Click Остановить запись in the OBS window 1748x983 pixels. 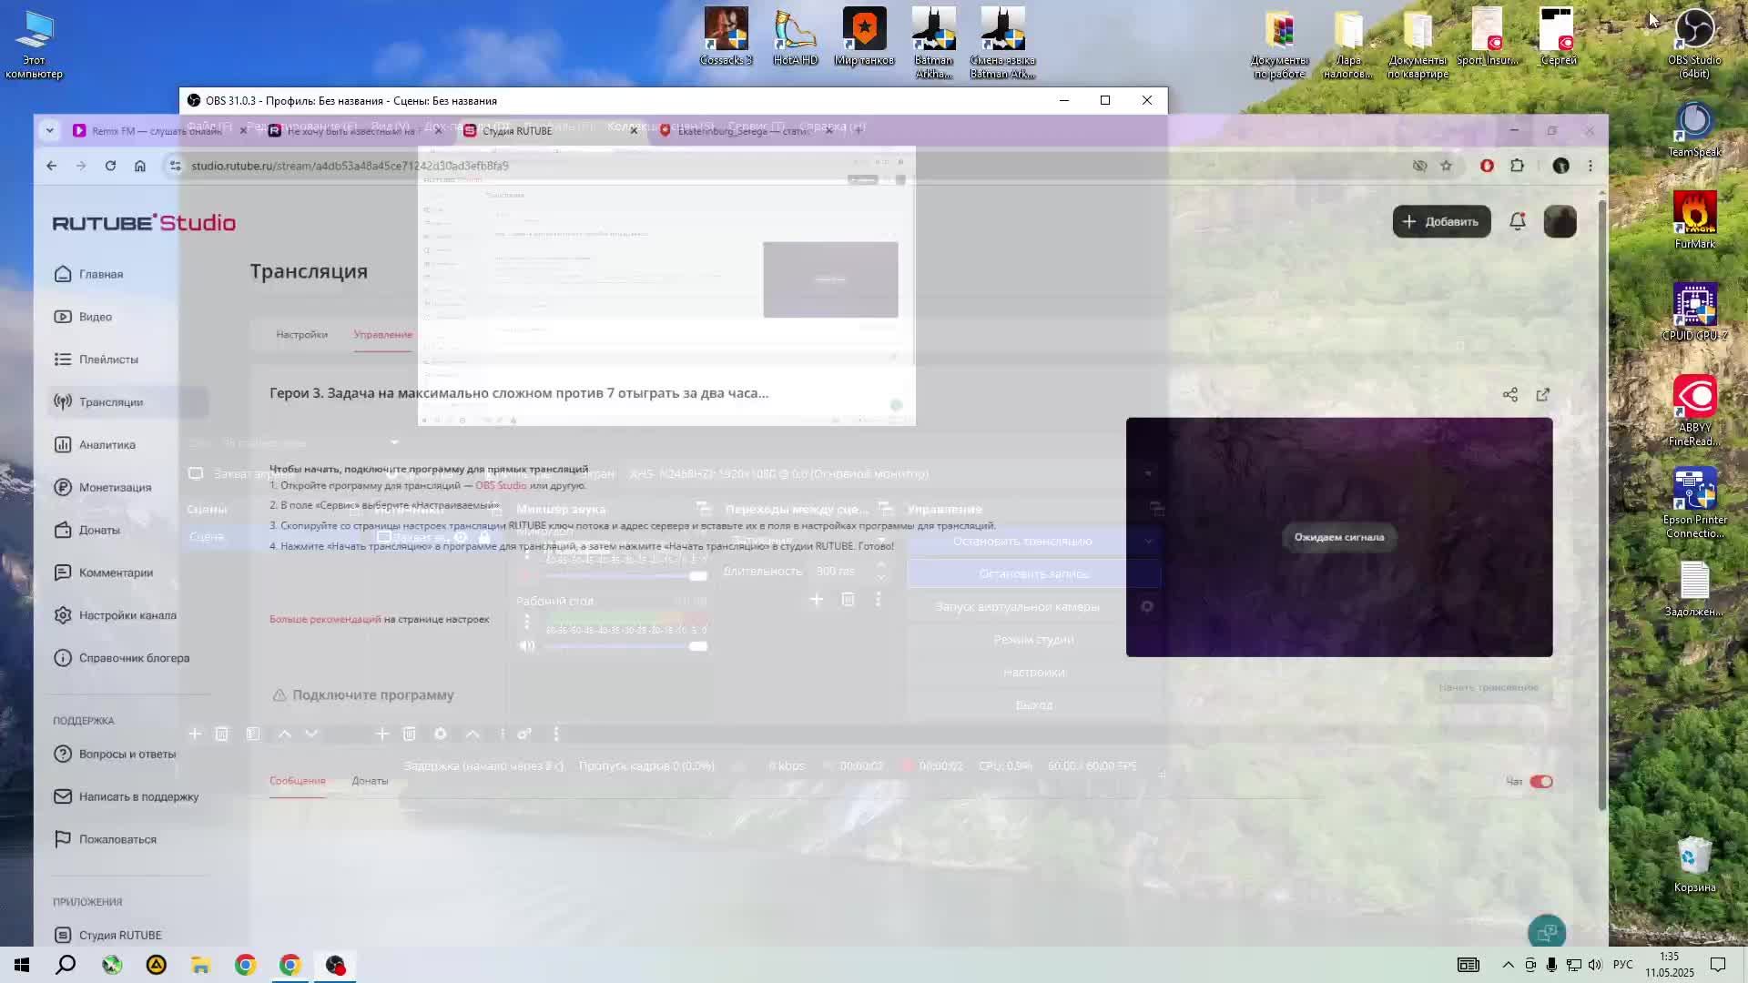tap(1033, 573)
